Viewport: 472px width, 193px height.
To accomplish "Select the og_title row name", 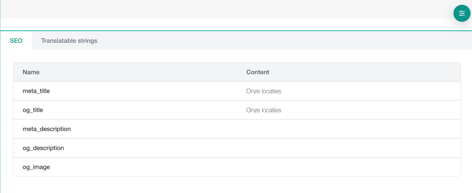I will pos(33,110).
